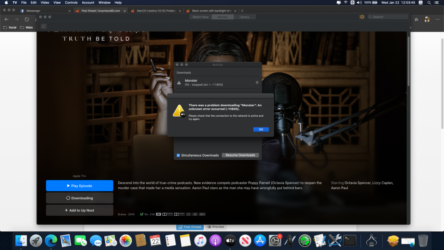
Task: Click the Play Episode button
Action: (79, 186)
